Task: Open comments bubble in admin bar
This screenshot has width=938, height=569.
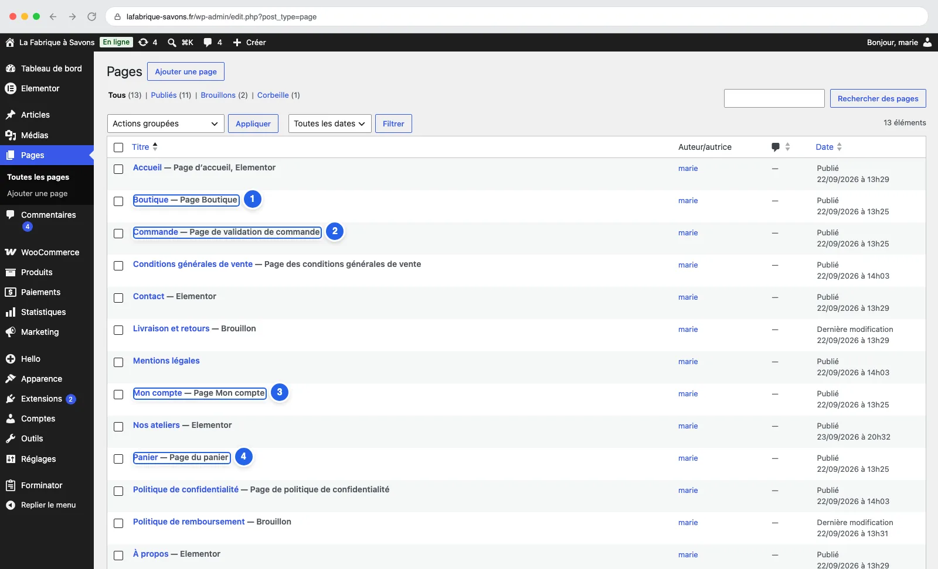Action: click(x=208, y=42)
